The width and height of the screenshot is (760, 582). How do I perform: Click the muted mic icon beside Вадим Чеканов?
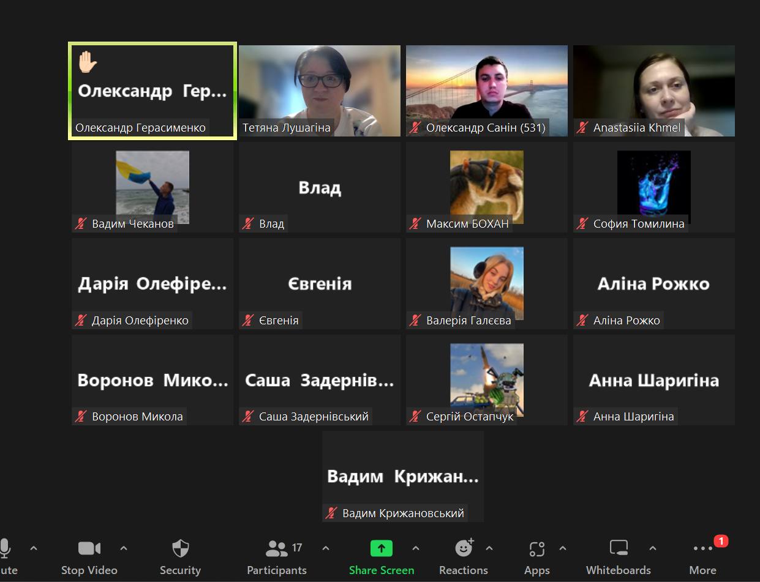click(81, 224)
